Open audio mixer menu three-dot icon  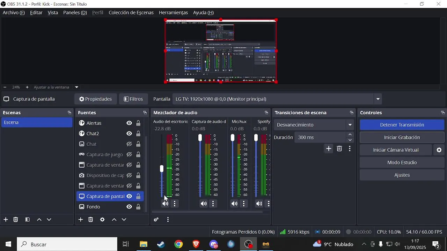point(168,220)
